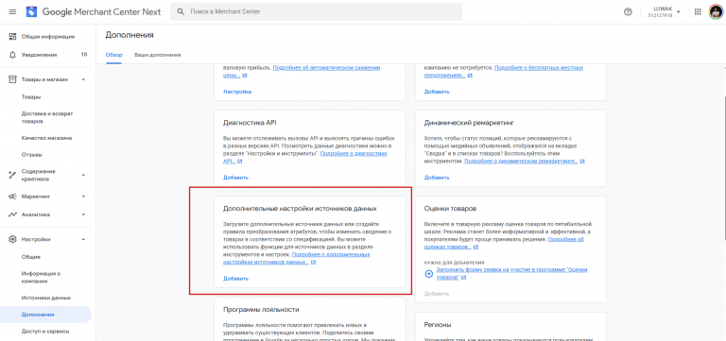The height and width of the screenshot is (341, 726).
Task: Click the Уведомления bell icon
Action: pyautogui.click(x=13, y=55)
